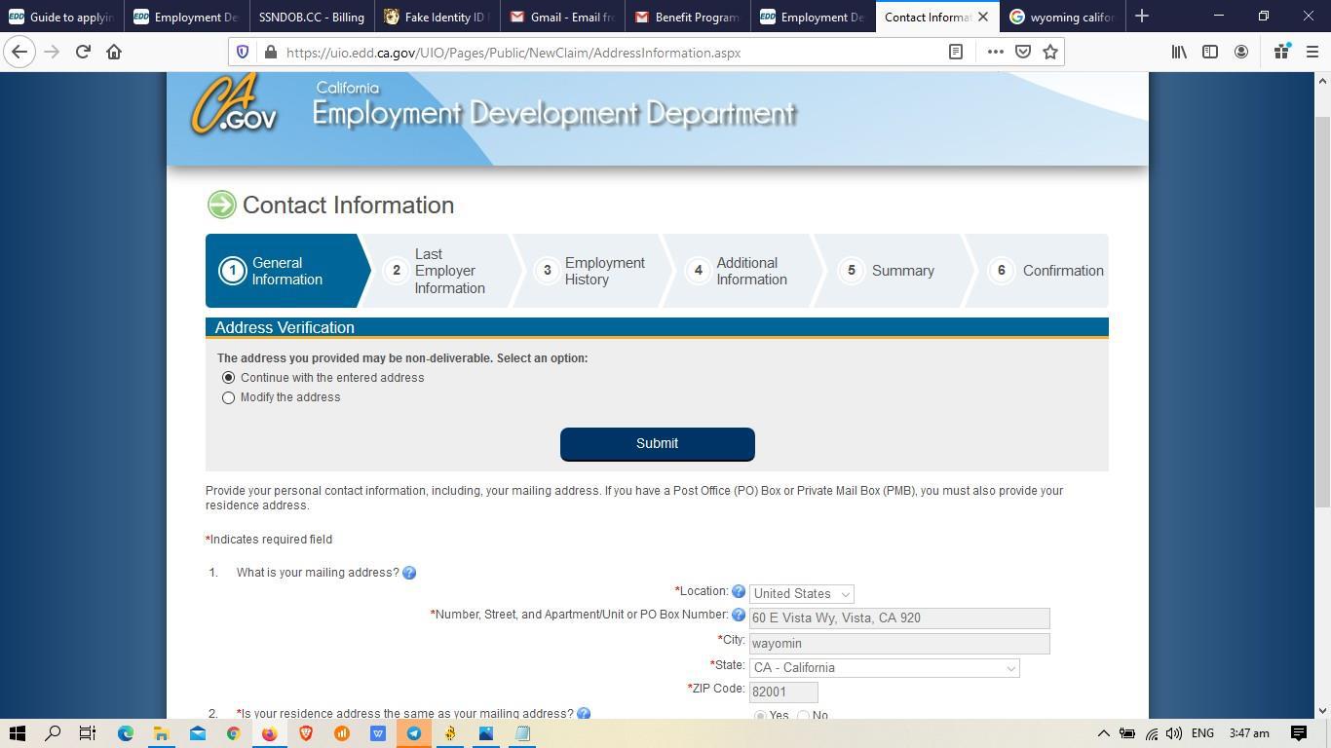The width and height of the screenshot is (1331, 748).
Task: Toggle reader view in the address bar
Action: point(956,53)
